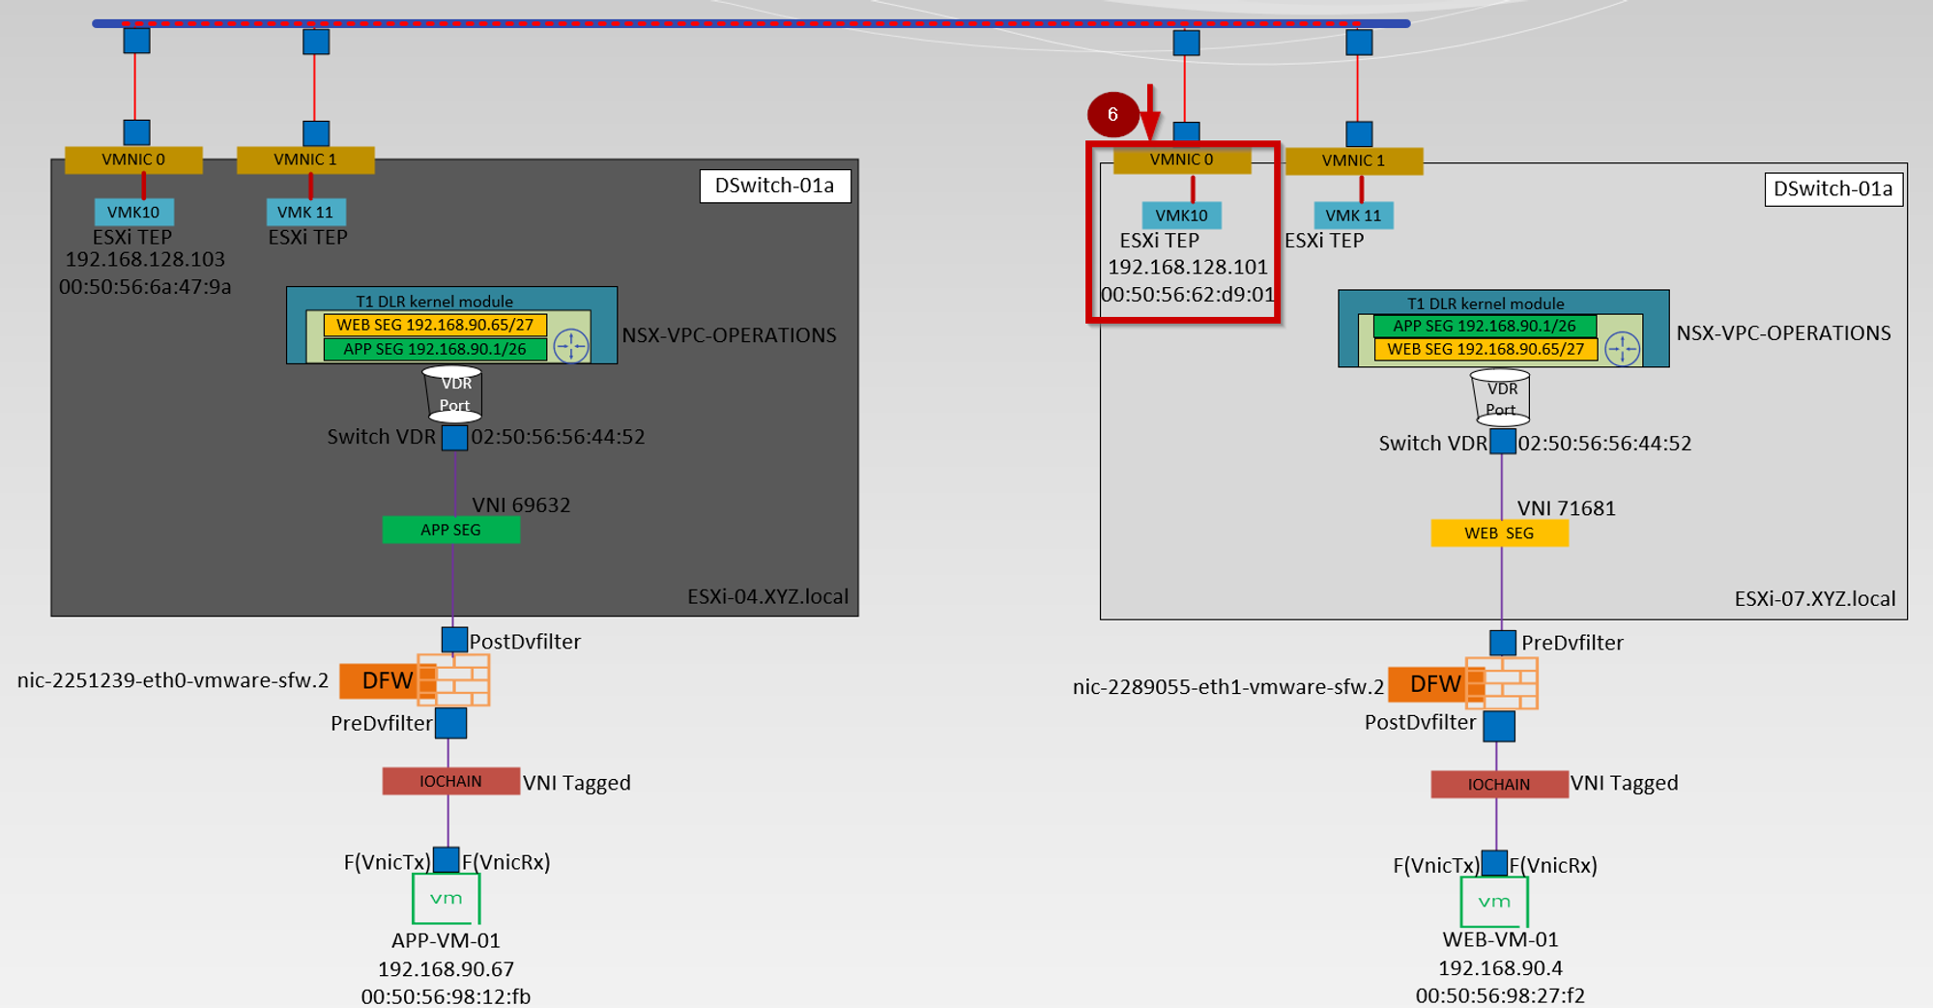The width and height of the screenshot is (1933, 1008).
Task: Click the APP-VM-01 vm icon
Action: tap(446, 899)
